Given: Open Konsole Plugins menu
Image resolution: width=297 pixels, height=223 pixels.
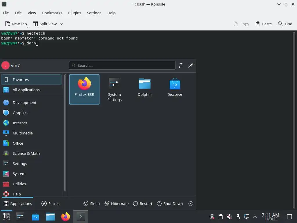Looking at the screenshot, I should pos(75,13).
